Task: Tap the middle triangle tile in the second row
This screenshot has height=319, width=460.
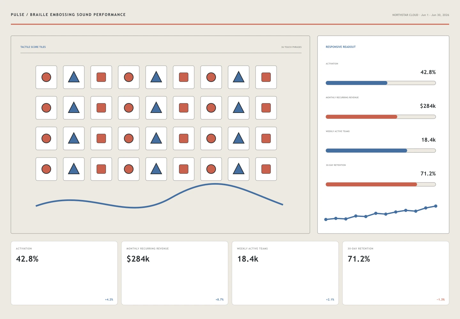Action: pos(156,108)
